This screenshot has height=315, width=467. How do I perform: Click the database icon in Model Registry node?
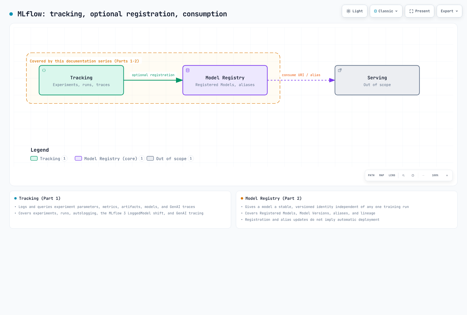coord(188,70)
